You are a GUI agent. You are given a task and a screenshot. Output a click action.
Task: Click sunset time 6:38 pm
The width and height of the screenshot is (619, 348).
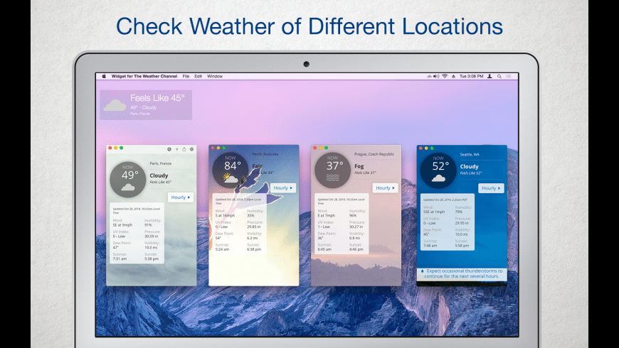[254, 249]
